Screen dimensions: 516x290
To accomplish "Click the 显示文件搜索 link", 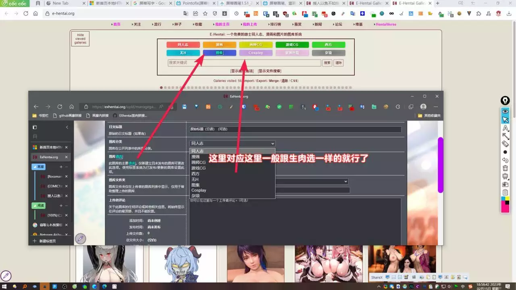I will (270, 71).
